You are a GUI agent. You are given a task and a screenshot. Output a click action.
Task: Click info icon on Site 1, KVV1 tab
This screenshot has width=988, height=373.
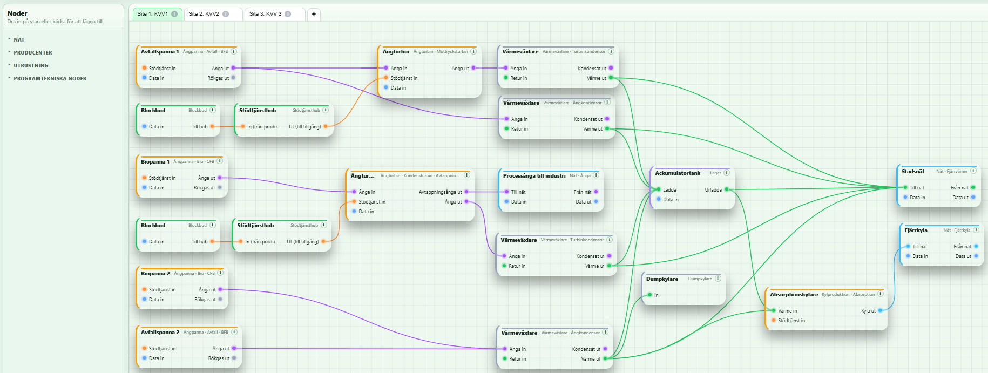click(x=174, y=14)
